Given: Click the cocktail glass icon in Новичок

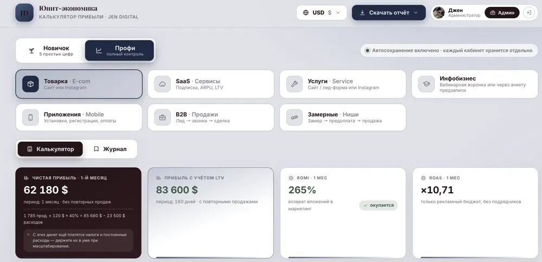Looking at the screenshot, I should (x=31, y=51).
